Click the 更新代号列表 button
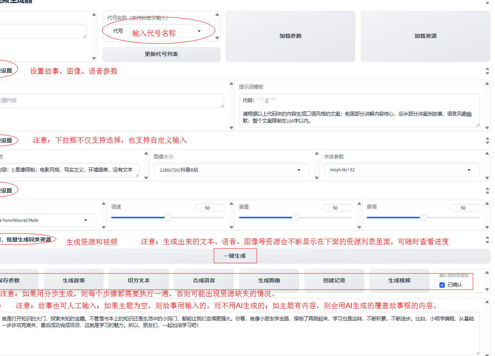 [161, 54]
